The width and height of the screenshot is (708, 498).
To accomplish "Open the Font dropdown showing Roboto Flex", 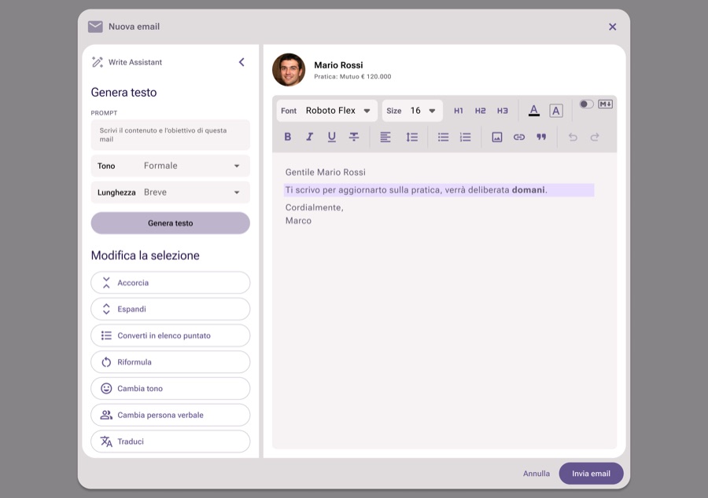I will [327, 111].
